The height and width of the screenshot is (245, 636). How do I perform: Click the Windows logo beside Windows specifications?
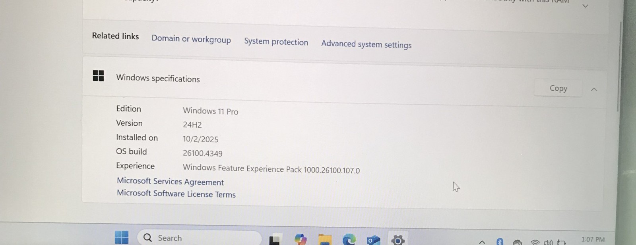click(98, 75)
